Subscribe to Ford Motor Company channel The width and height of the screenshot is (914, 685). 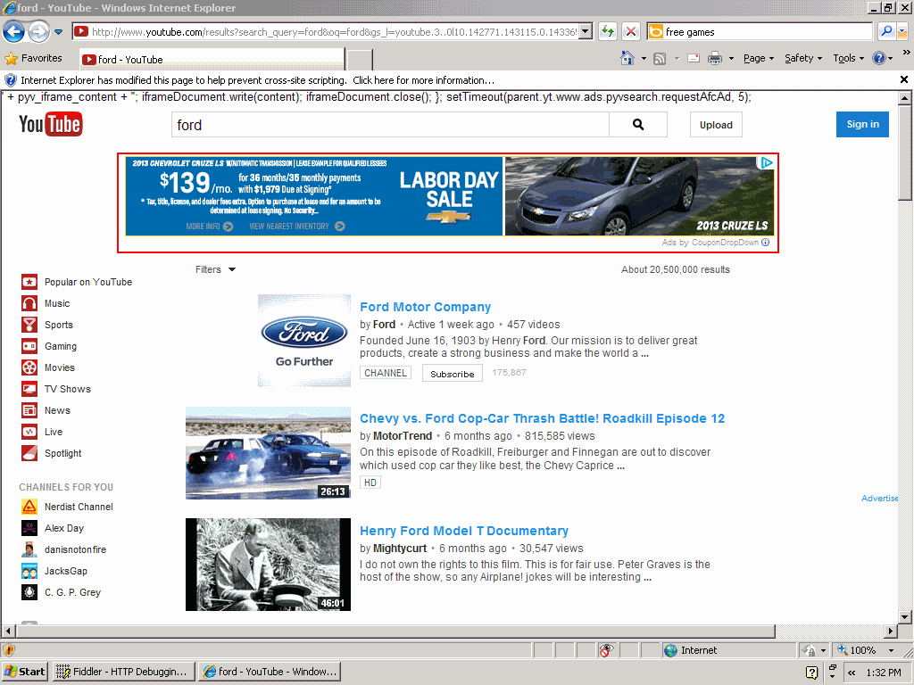(x=453, y=374)
